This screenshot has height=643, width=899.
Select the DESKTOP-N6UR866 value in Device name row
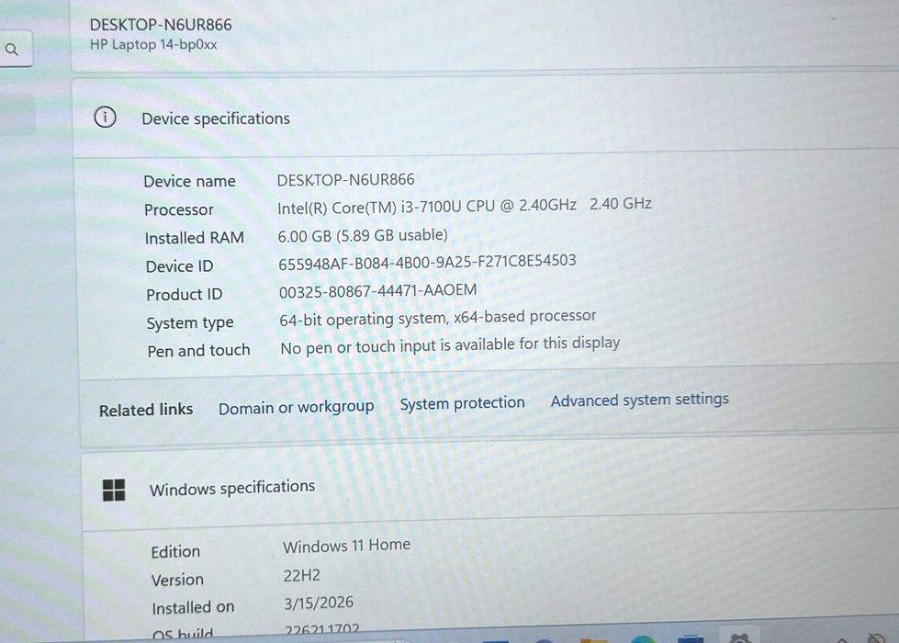click(345, 179)
